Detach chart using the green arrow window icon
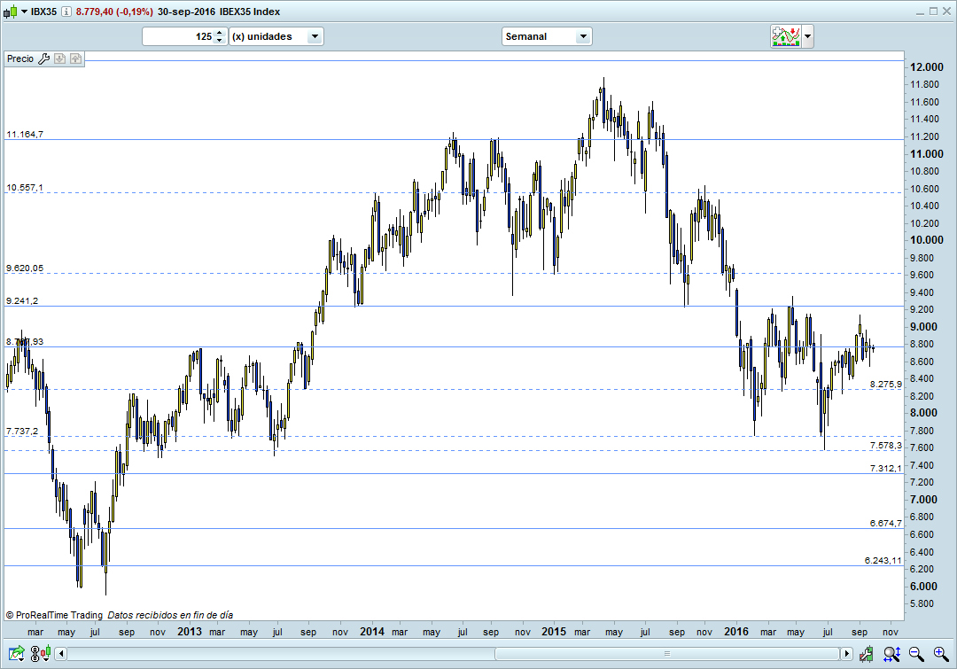This screenshot has height=669, width=957. click(x=15, y=653)
